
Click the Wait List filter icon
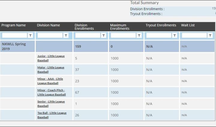[210, 35]
